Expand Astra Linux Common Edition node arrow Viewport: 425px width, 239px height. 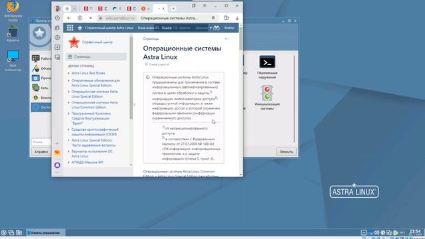tap(69, 103)
